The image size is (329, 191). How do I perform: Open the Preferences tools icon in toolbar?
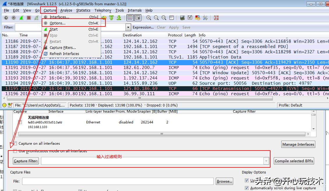coord(205,18)
